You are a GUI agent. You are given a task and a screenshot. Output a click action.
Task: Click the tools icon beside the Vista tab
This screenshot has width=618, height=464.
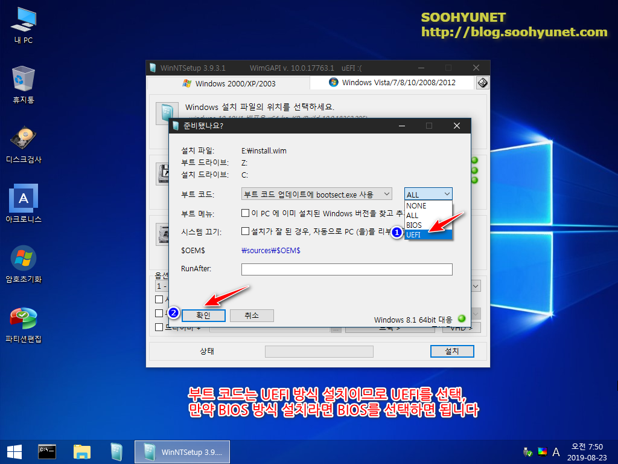pyautogui.click(x=482, y=83)
